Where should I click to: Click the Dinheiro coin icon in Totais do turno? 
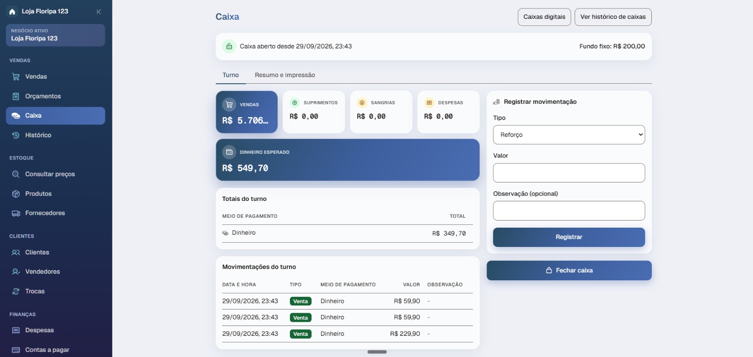point(225,233)
